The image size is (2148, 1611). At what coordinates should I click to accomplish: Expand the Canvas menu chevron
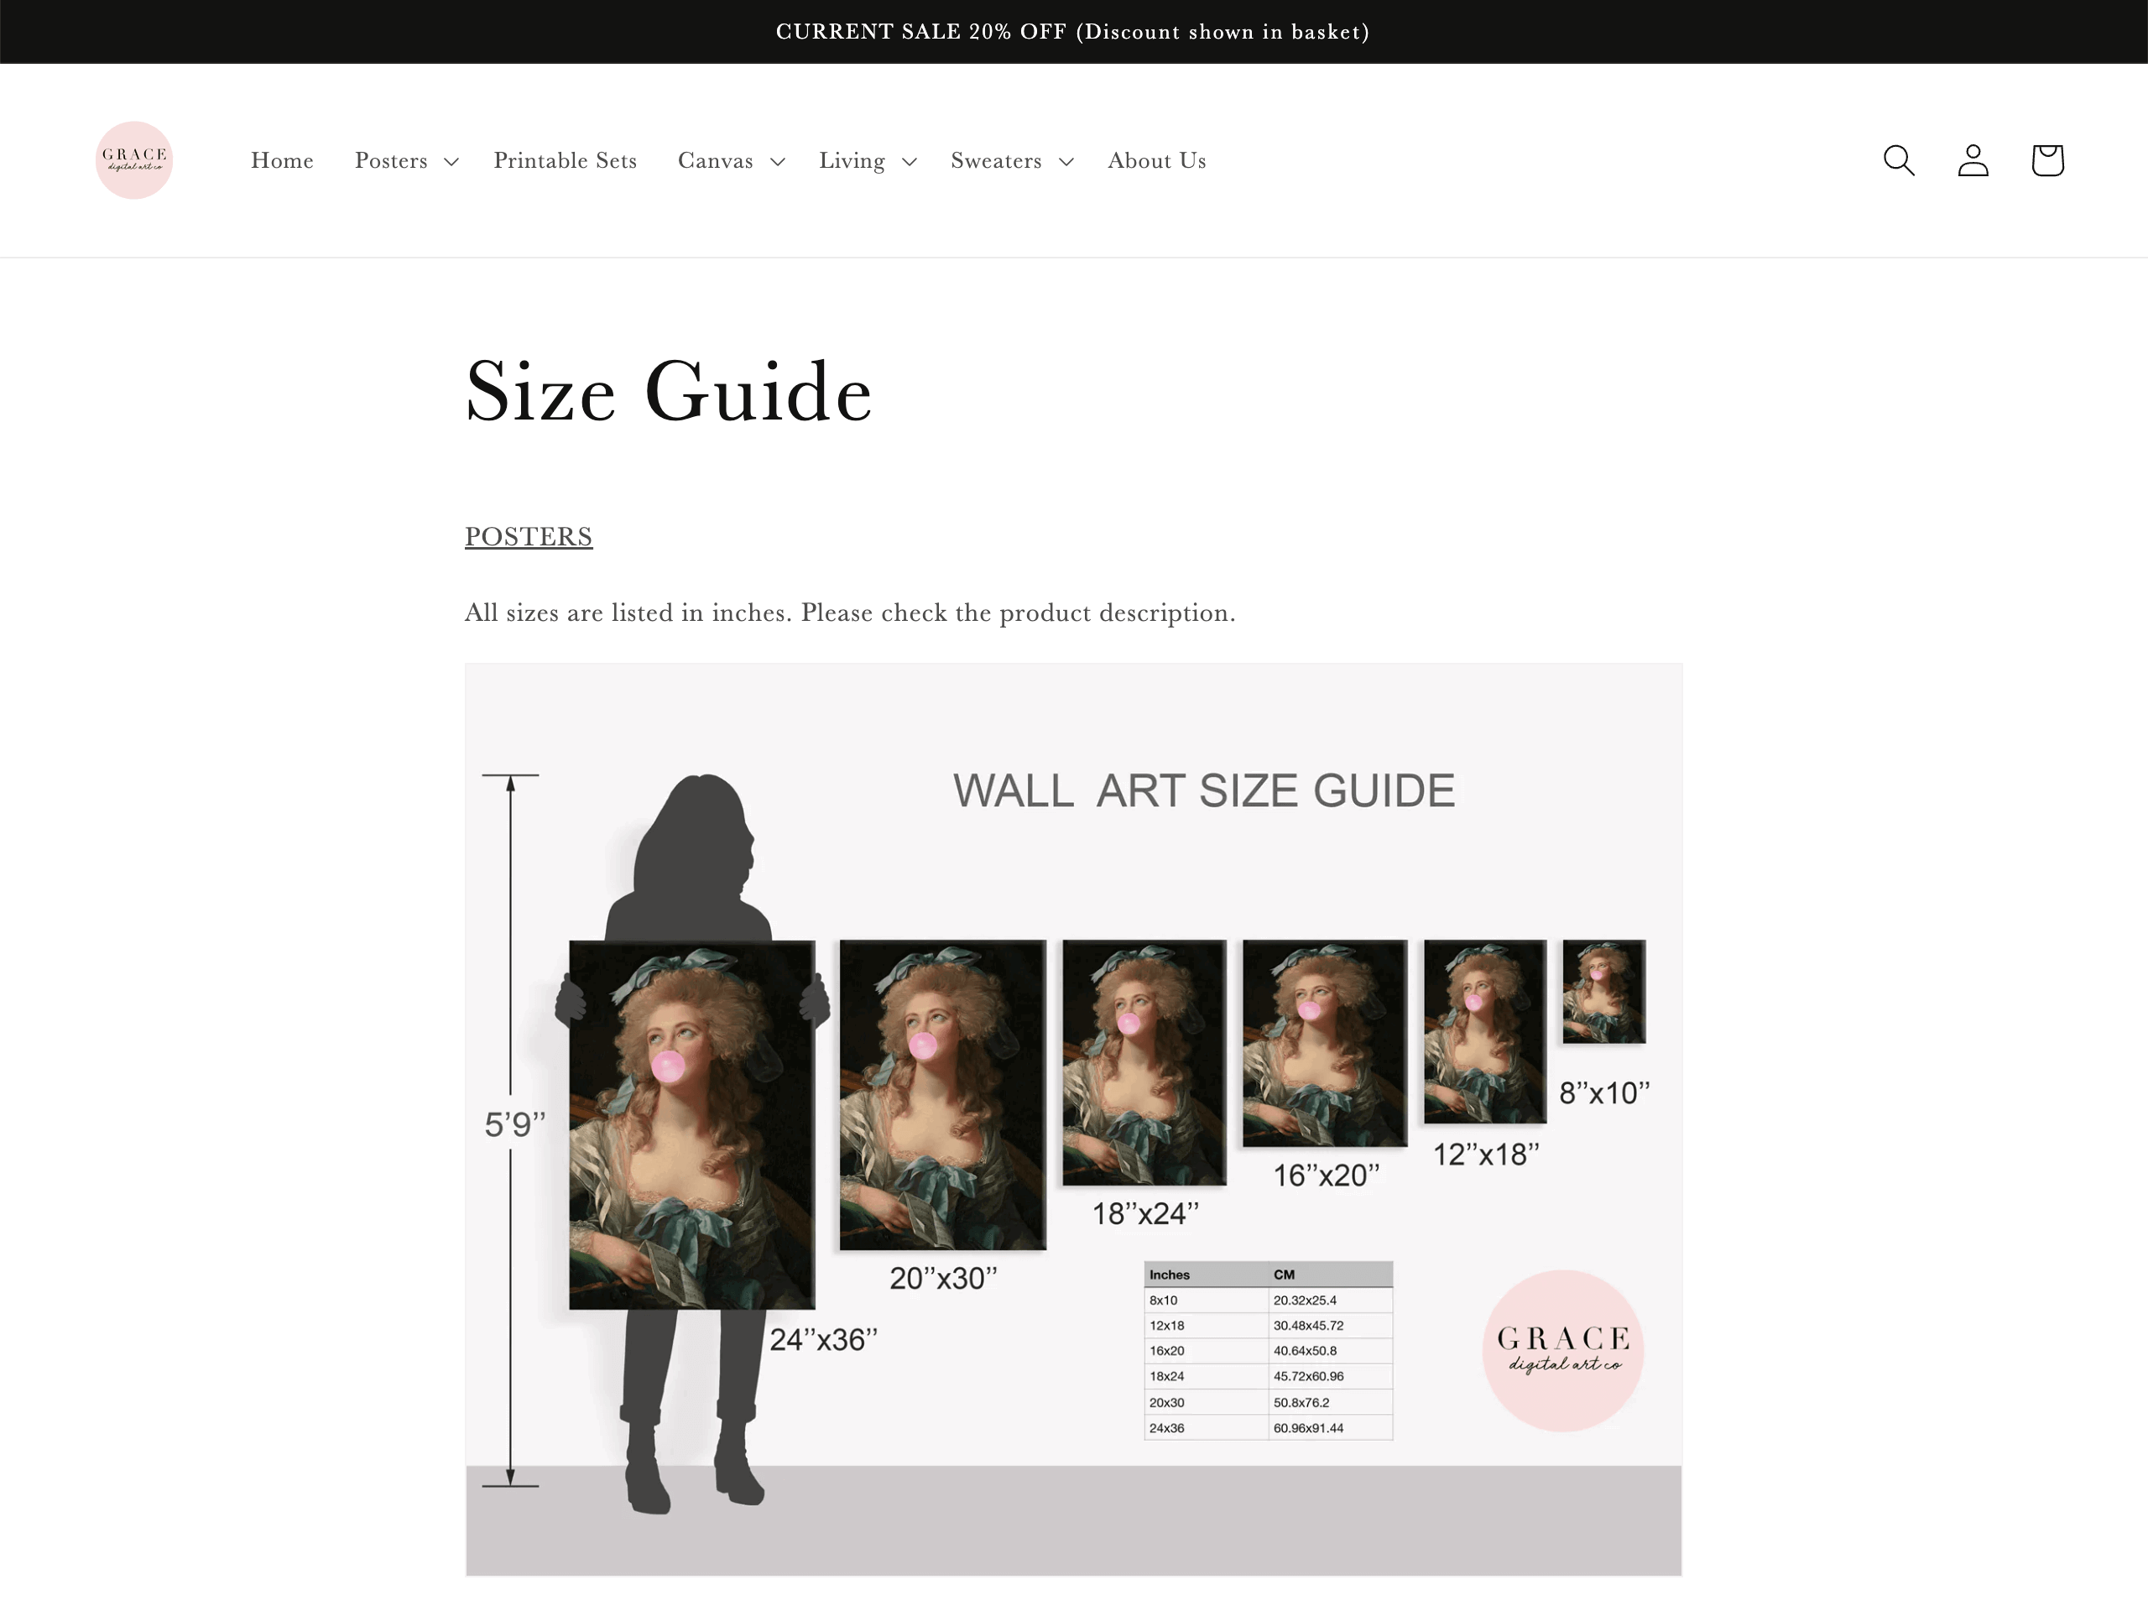(777, 161)
